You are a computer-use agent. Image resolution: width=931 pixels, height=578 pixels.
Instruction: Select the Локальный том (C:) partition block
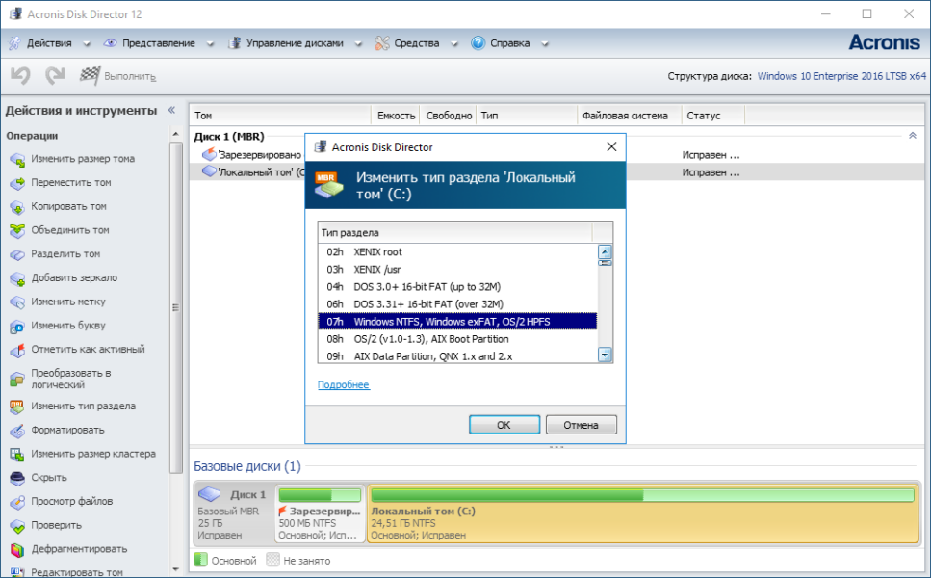643,513
